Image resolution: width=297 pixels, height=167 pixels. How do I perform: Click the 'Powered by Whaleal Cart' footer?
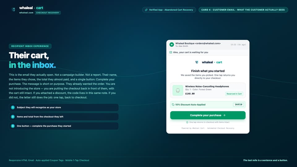coord(208,128)
